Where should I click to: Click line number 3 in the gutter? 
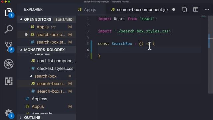tap(88, 31)
